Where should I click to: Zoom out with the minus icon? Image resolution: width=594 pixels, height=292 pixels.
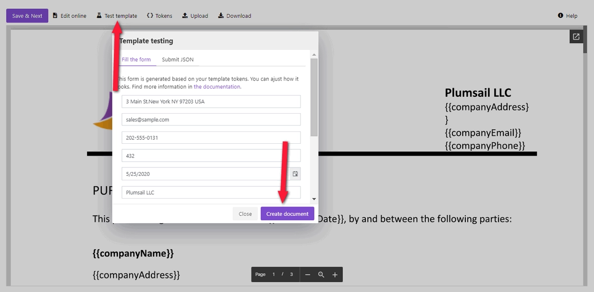307,275
